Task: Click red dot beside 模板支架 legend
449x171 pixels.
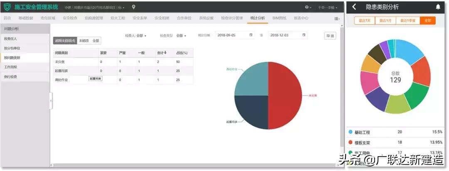Action: (350, 142)
